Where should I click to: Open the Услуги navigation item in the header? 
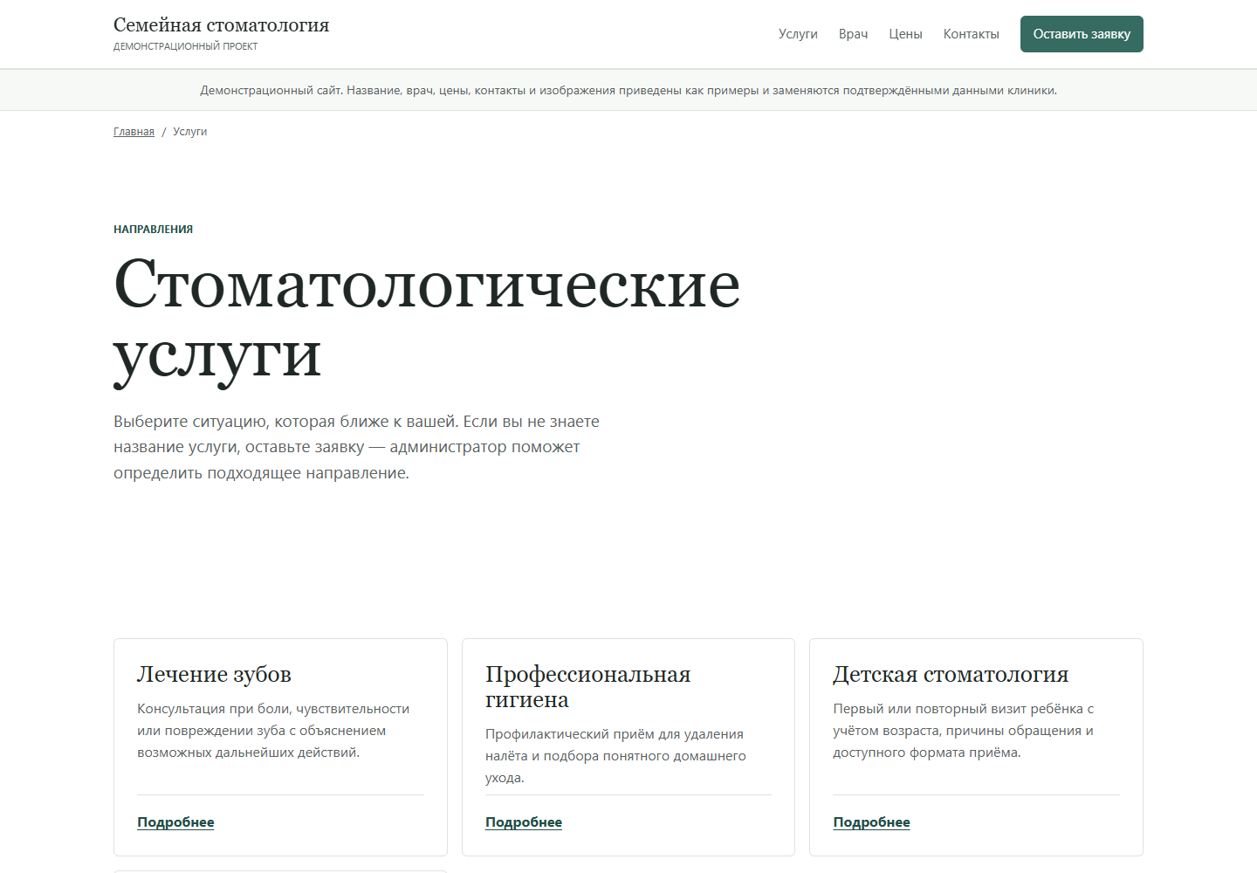tap(798, 34)
